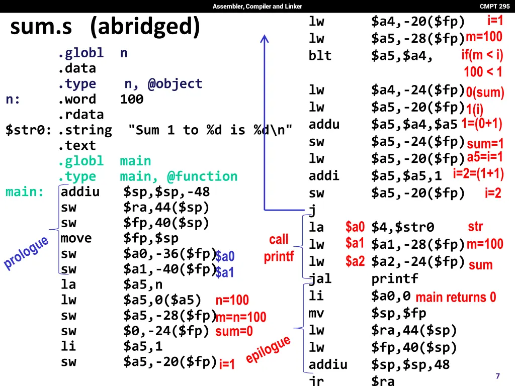Viewport: 515px width, 386px height.
Task: Click the red '0(sum)' annotation
Action: [485, 92]
